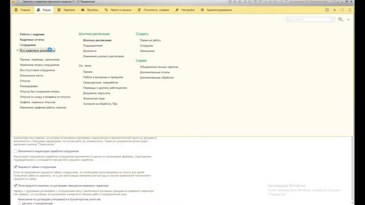
Task: Enable индексация заработка сотрудников checkbox
Action: [x=15, y=151]
